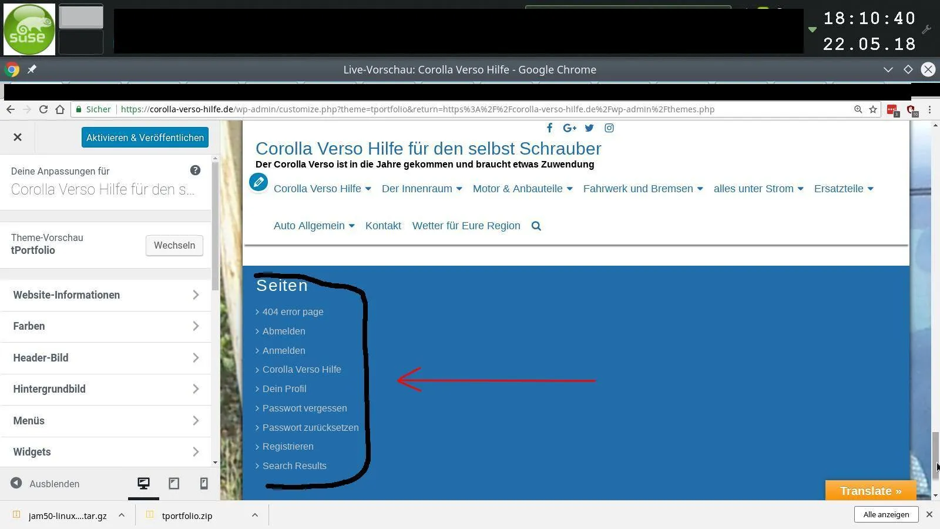Reload the page in Chrome
Screen dimensions: 940x529
pos(43,109)
